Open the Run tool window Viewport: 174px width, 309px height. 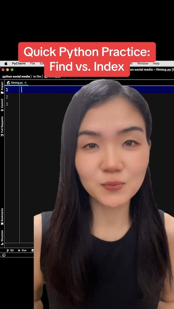coord(22,250)
